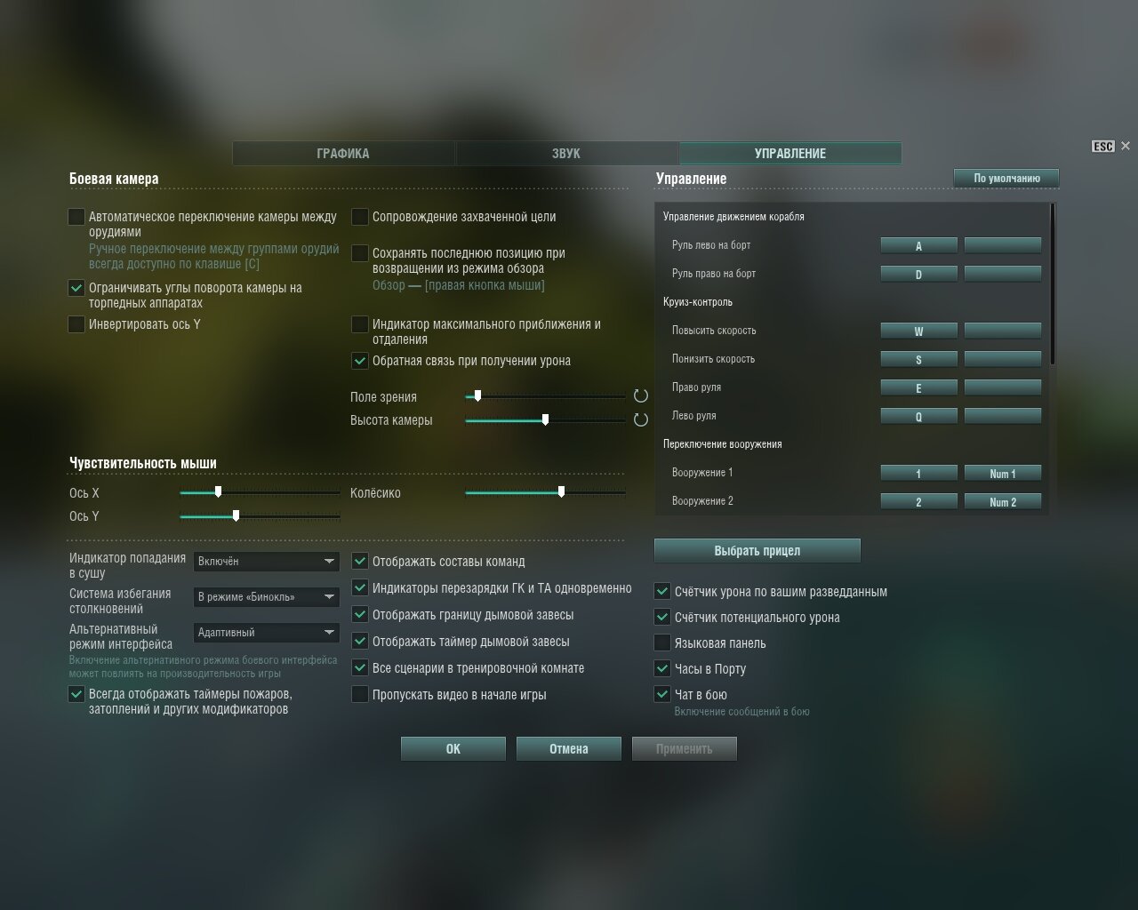1138x910 pixels.
Task: Disable Чат в бою checkbox
Action: [x=662, y=694]
